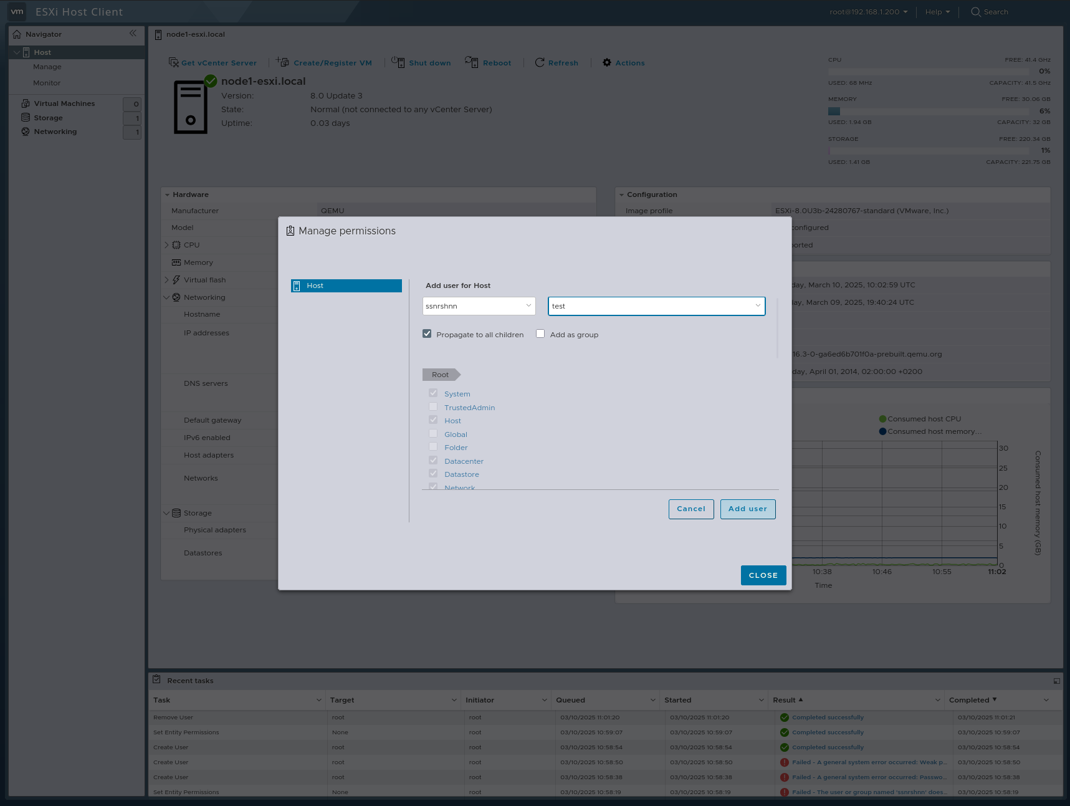Open Storage from the Navigator
The image size is (1070, 806).
coord(47,117)
